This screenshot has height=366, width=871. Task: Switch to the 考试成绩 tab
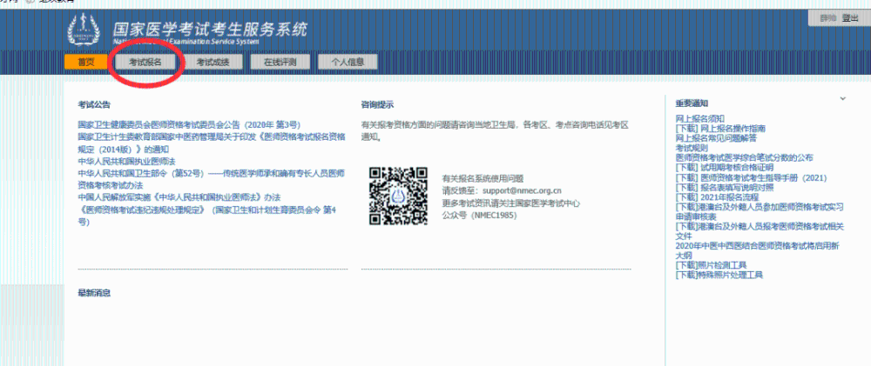click(x=213, y=62)
